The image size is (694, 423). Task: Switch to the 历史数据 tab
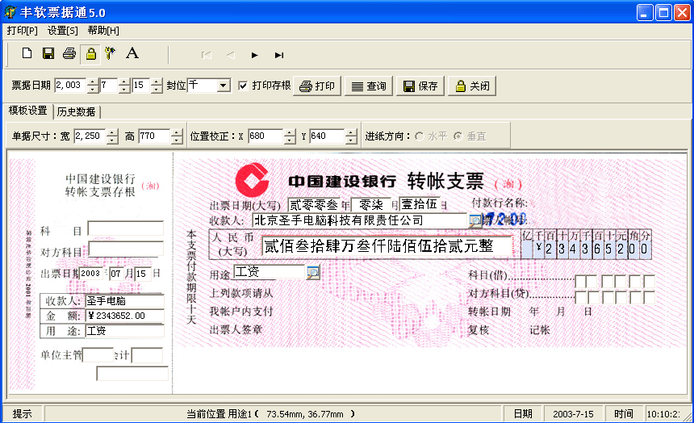tap(76, 111)
